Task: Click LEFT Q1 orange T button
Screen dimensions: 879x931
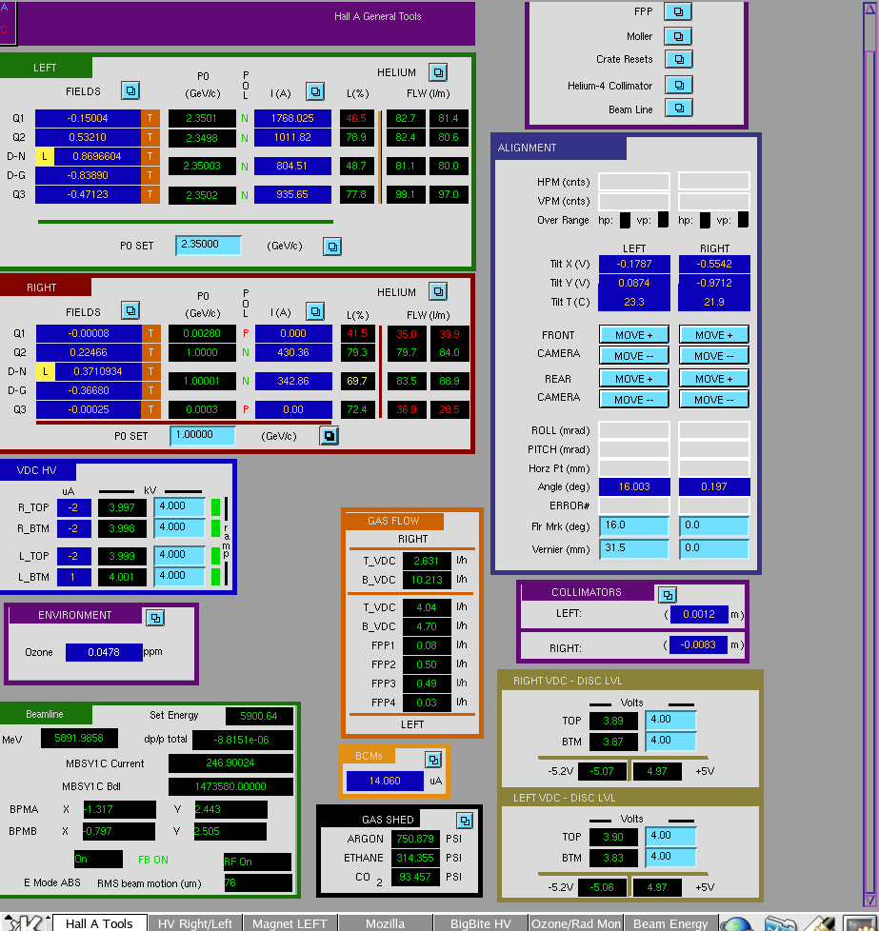Action: pos(150,118)
